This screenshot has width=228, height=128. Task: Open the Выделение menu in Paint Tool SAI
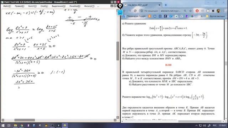(x=58, y=6)
